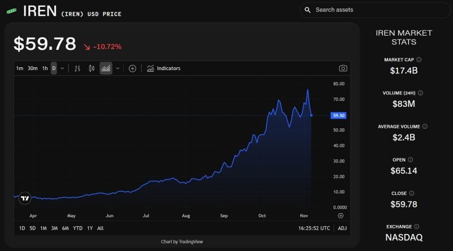Click the Market Cap info icon
This screenshot has width=453, height=251.
(419, 59)
